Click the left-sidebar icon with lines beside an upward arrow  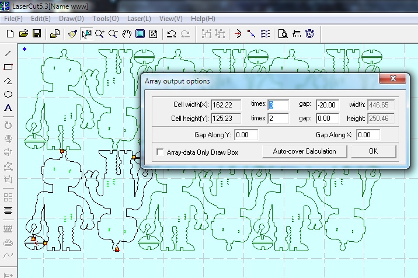click(x=8, y=152)
